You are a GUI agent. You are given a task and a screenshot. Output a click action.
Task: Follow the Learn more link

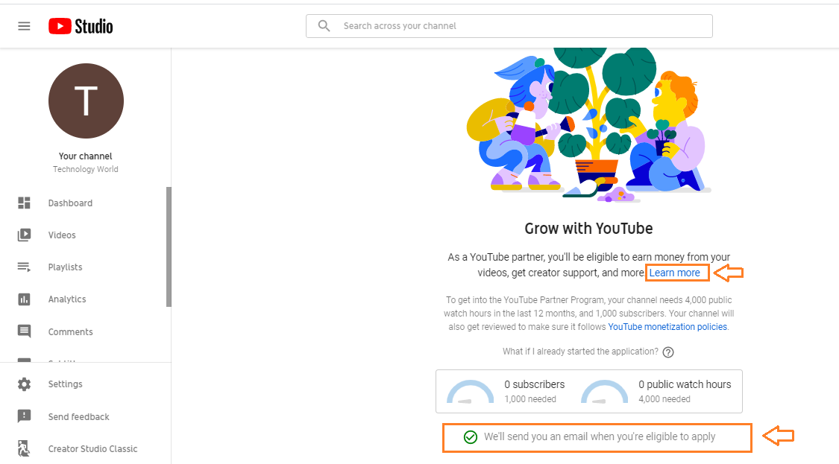click(674, 273)
